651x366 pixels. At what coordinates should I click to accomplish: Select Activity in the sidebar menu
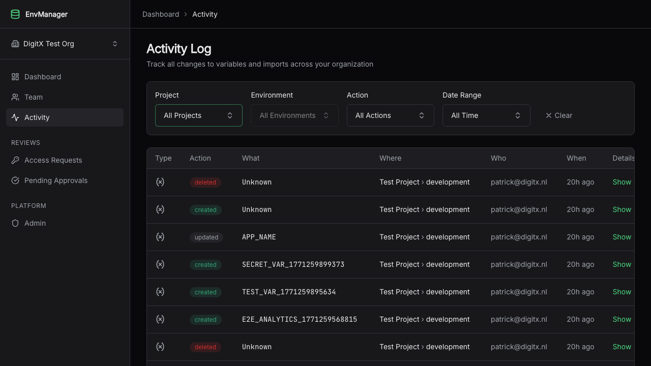point(37,117)
